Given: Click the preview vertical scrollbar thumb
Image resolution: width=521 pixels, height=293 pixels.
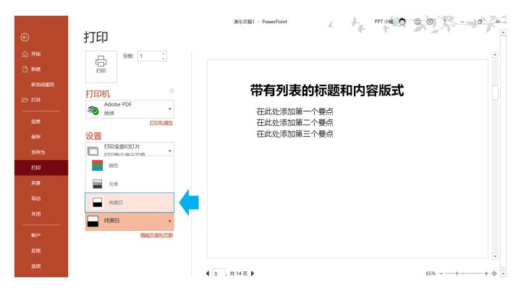Looking at the screenshot, I should pos(495,93).
